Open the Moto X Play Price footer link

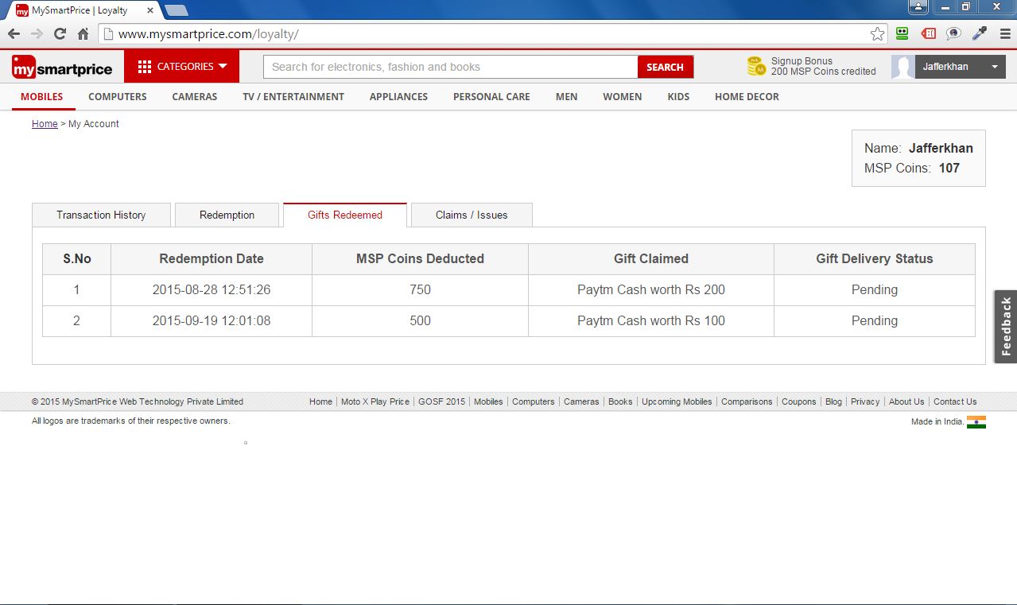click(375, 401)
